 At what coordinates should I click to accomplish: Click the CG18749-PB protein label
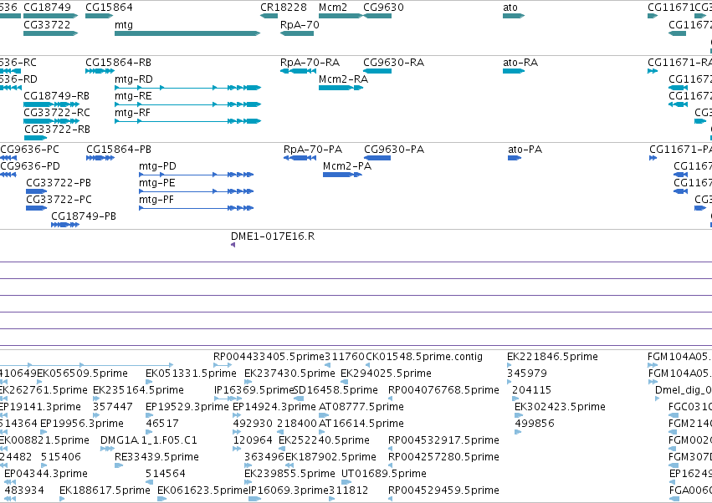84,216
